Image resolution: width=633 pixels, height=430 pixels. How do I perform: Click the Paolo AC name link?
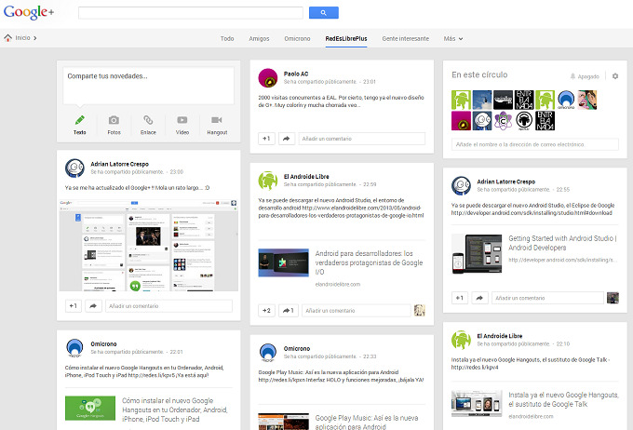pos(296,74)
